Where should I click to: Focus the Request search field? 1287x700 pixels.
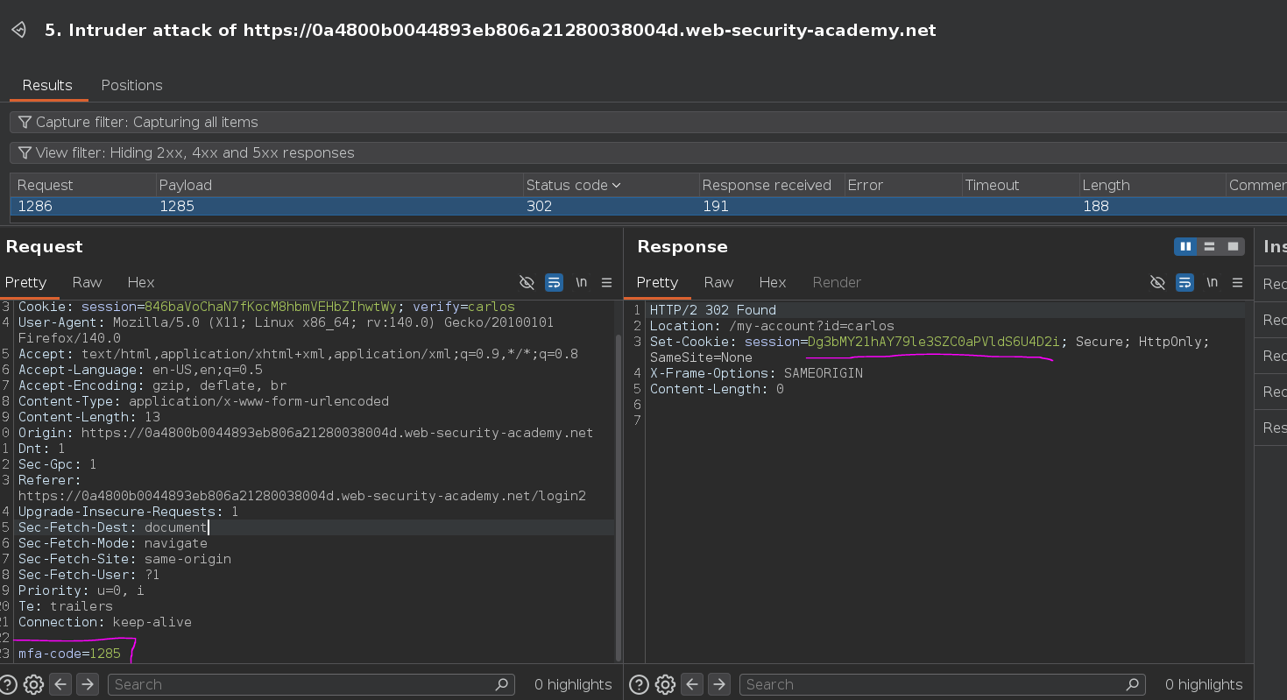pos(311,684)
